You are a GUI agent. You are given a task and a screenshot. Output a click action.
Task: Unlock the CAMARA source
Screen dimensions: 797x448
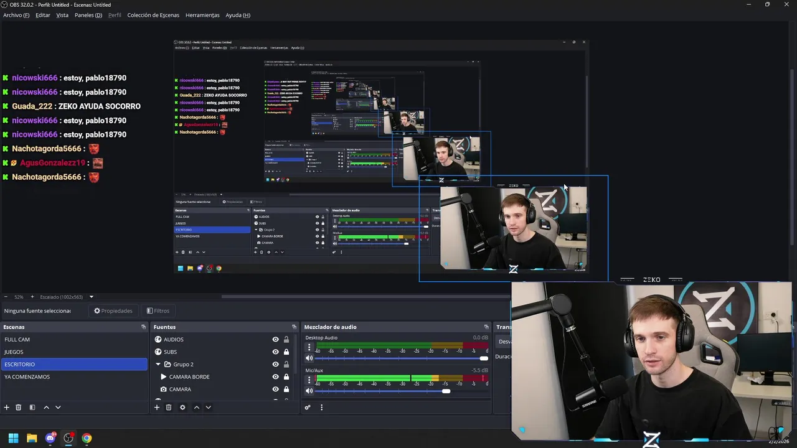286,390
